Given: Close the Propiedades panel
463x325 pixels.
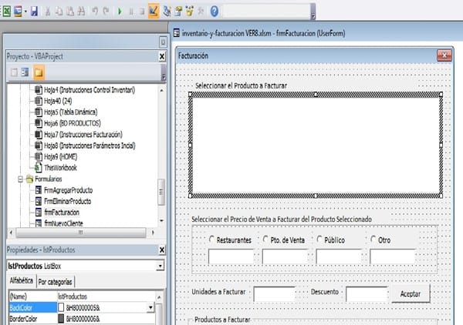Looking at the screenshot, I should coord(161,250).
